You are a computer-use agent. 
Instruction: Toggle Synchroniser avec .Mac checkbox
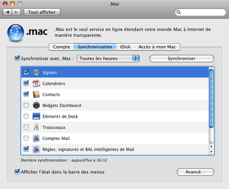point(17,58)
